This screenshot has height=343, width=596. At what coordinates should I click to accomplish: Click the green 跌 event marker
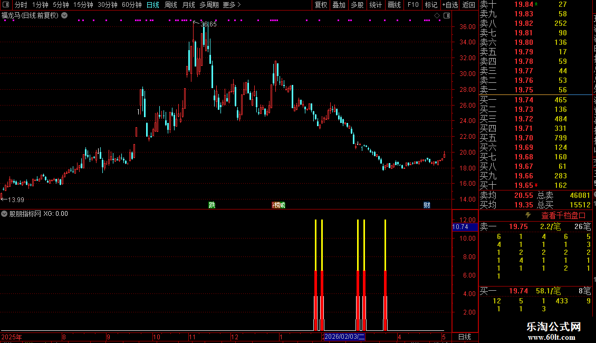click(212, 205)
